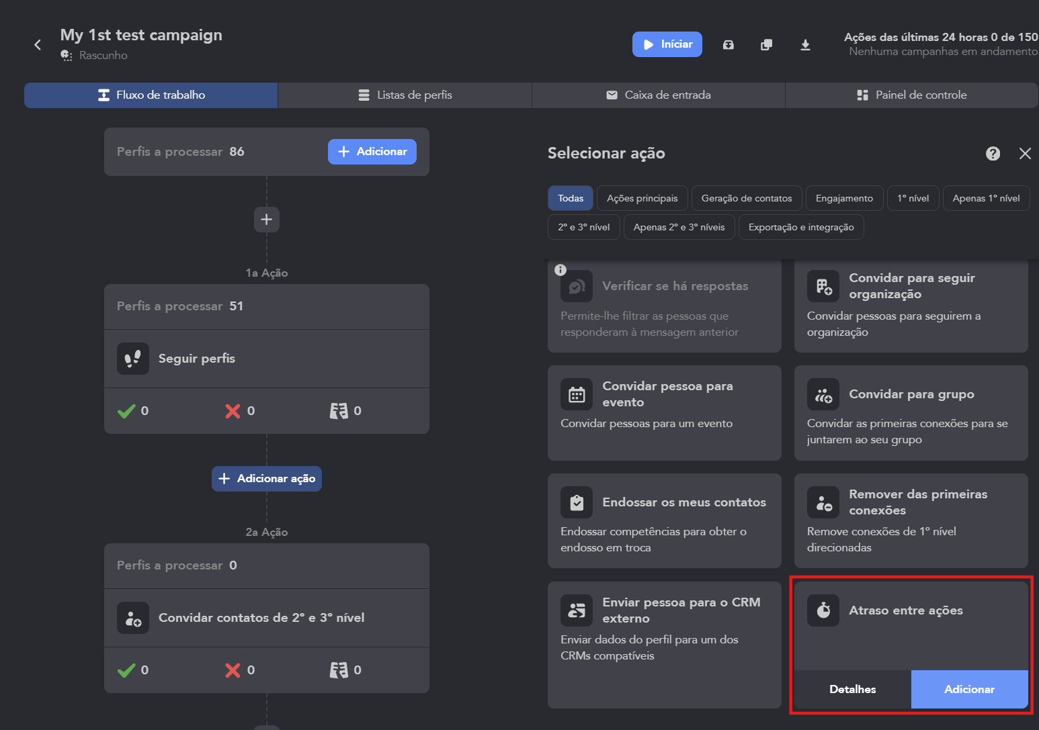Filter by Geração de contatos
The height and width of the screenshot is (730, 1039).
tap(747, 198)
